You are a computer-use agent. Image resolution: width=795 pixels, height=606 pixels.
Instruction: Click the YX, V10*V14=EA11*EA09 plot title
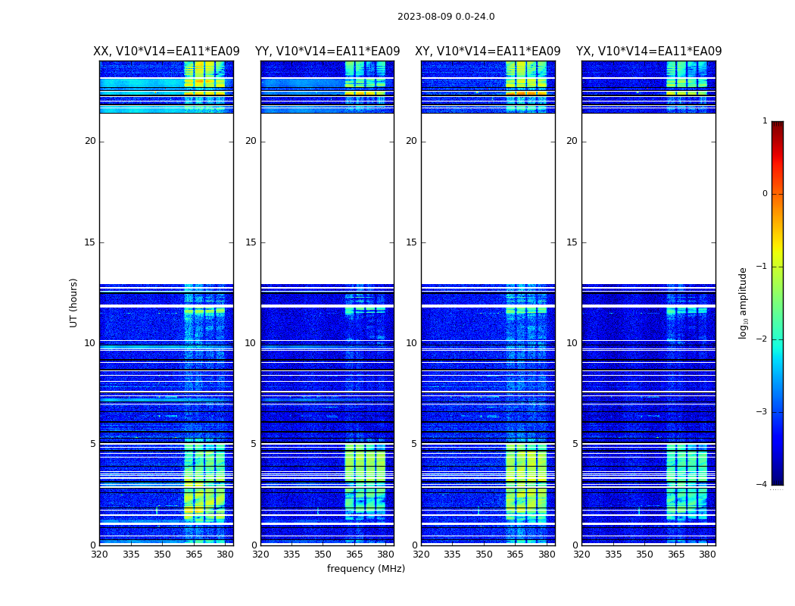coord(649,52)
